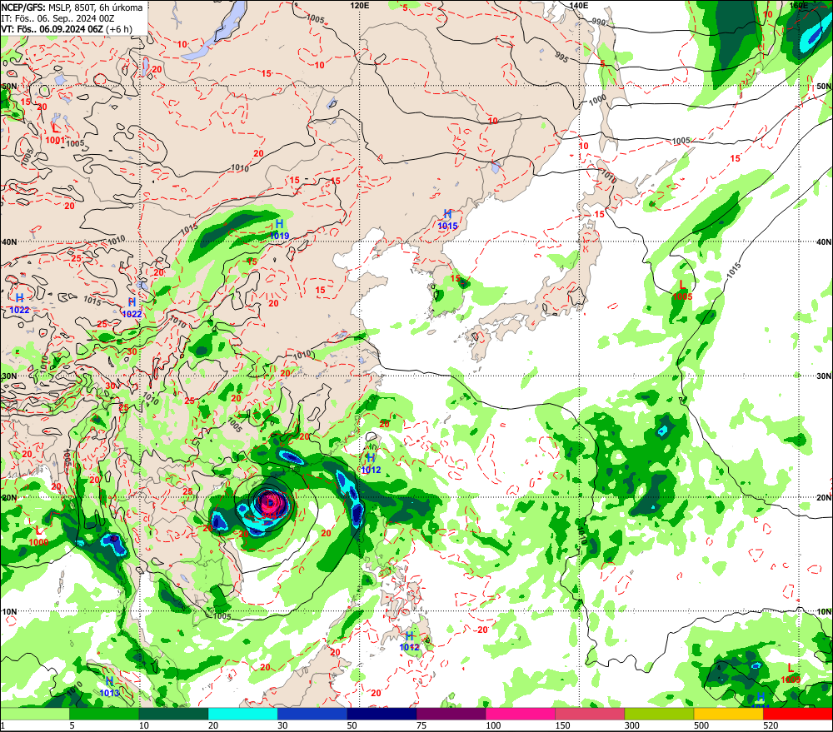Pick the dark green 10–20 legend swatch
The height and width of the screenshot is (732, 833).
point(173,714)
